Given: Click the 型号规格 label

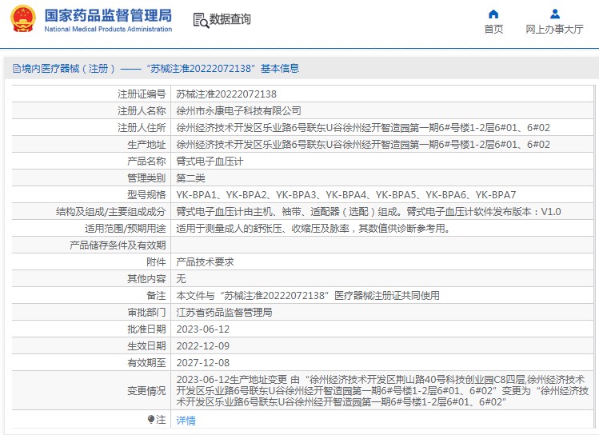Looking at the screenshot, I should pos(146,195).
